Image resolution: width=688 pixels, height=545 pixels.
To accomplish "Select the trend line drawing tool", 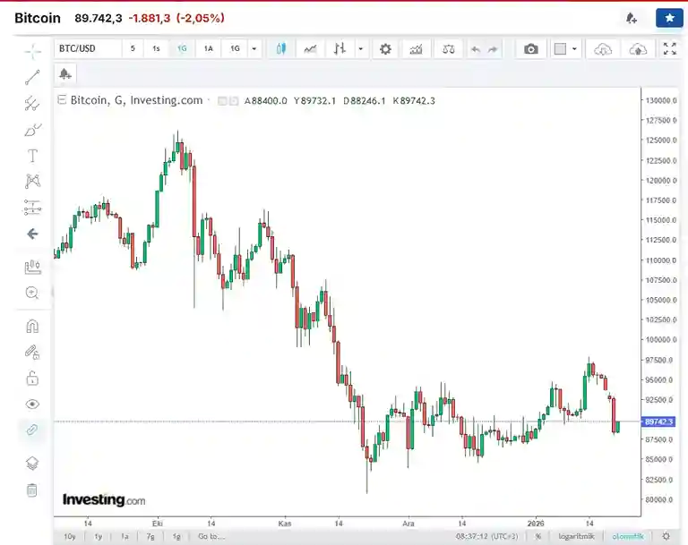I will click(x=32, y=77).
